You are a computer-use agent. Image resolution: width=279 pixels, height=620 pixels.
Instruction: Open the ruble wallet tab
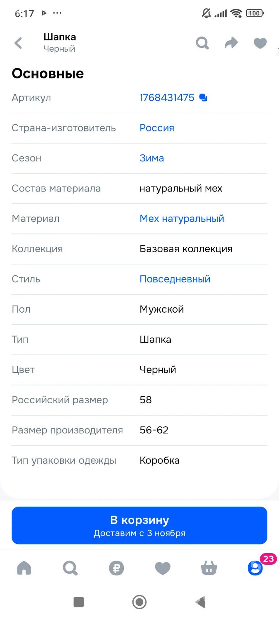coord(116,568)
